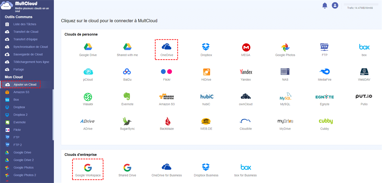Open the notifications bell
Image resolution: width=382 pixels, height=183 pixels.
[325, 5]
